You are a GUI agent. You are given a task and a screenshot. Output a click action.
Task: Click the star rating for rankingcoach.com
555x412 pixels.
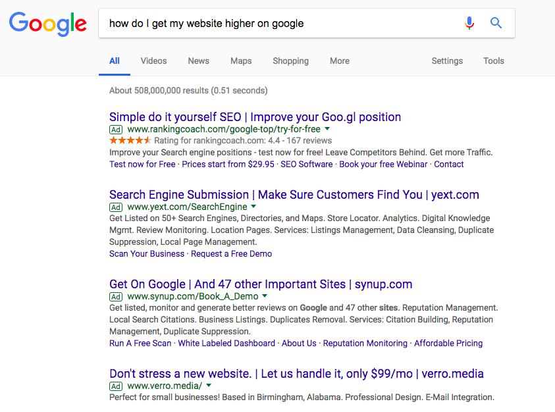point(130,141)
